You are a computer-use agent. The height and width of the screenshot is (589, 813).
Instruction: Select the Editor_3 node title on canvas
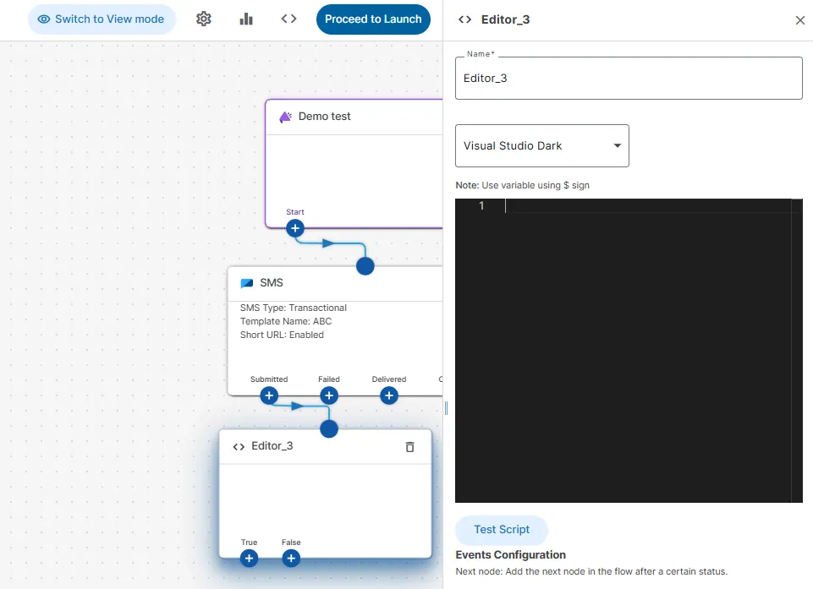click(x=272, y=446)
